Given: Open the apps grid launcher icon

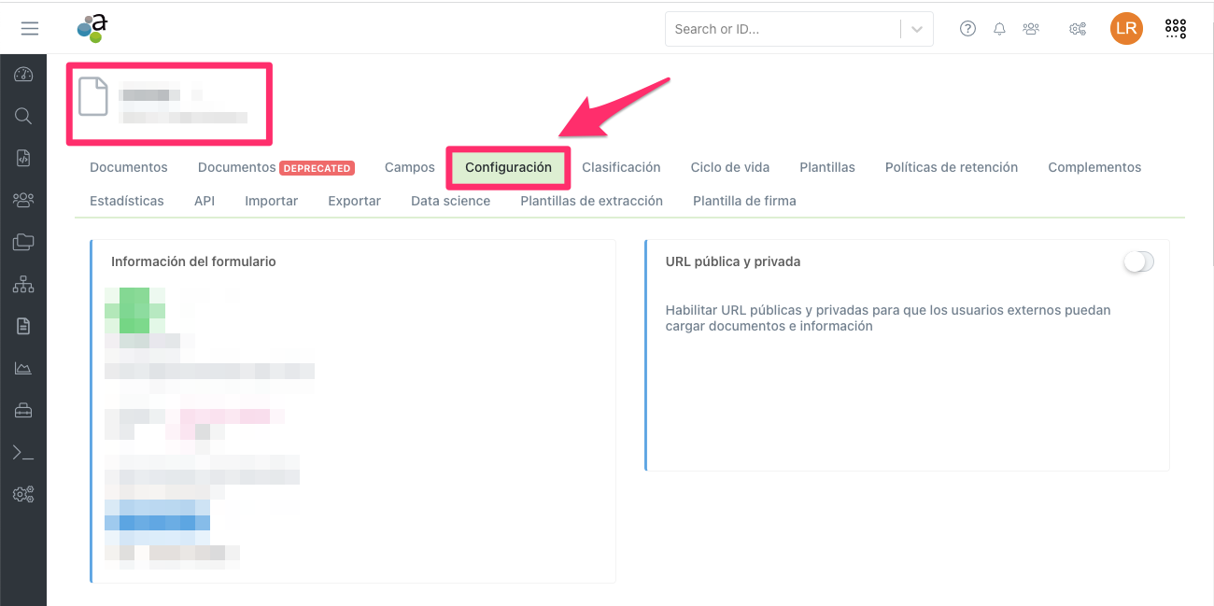Looking at the screenshot, I should coord(1175,28).
